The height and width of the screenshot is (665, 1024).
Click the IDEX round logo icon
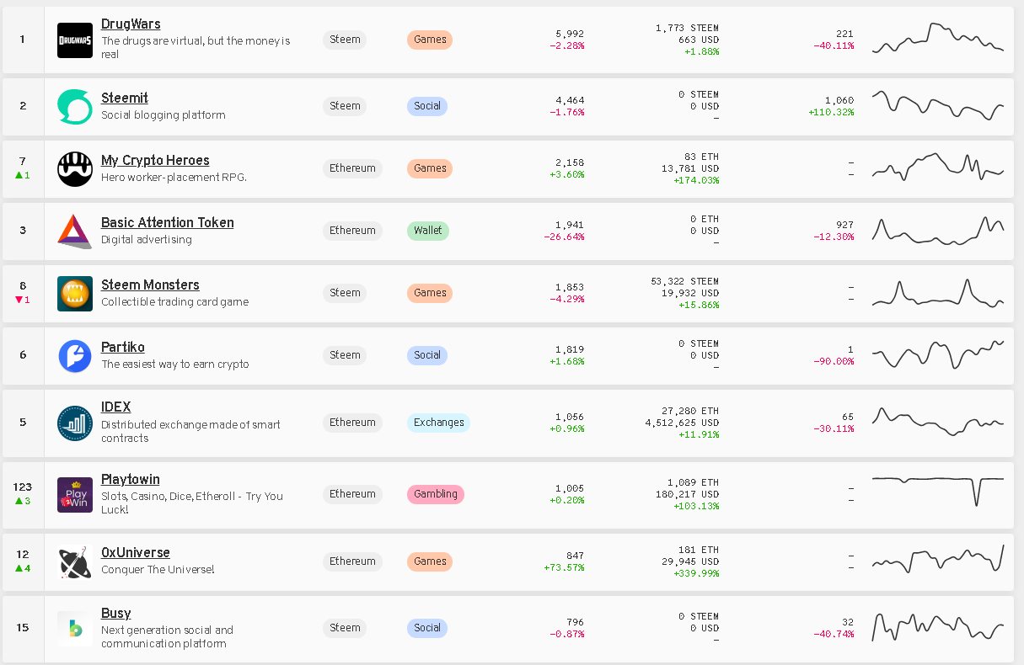pos(75,423)
